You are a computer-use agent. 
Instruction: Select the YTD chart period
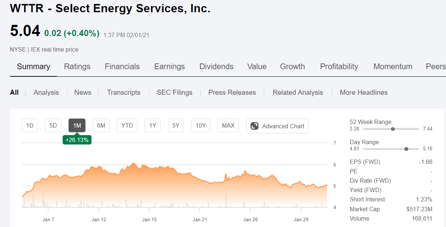(x=127, y=125)
